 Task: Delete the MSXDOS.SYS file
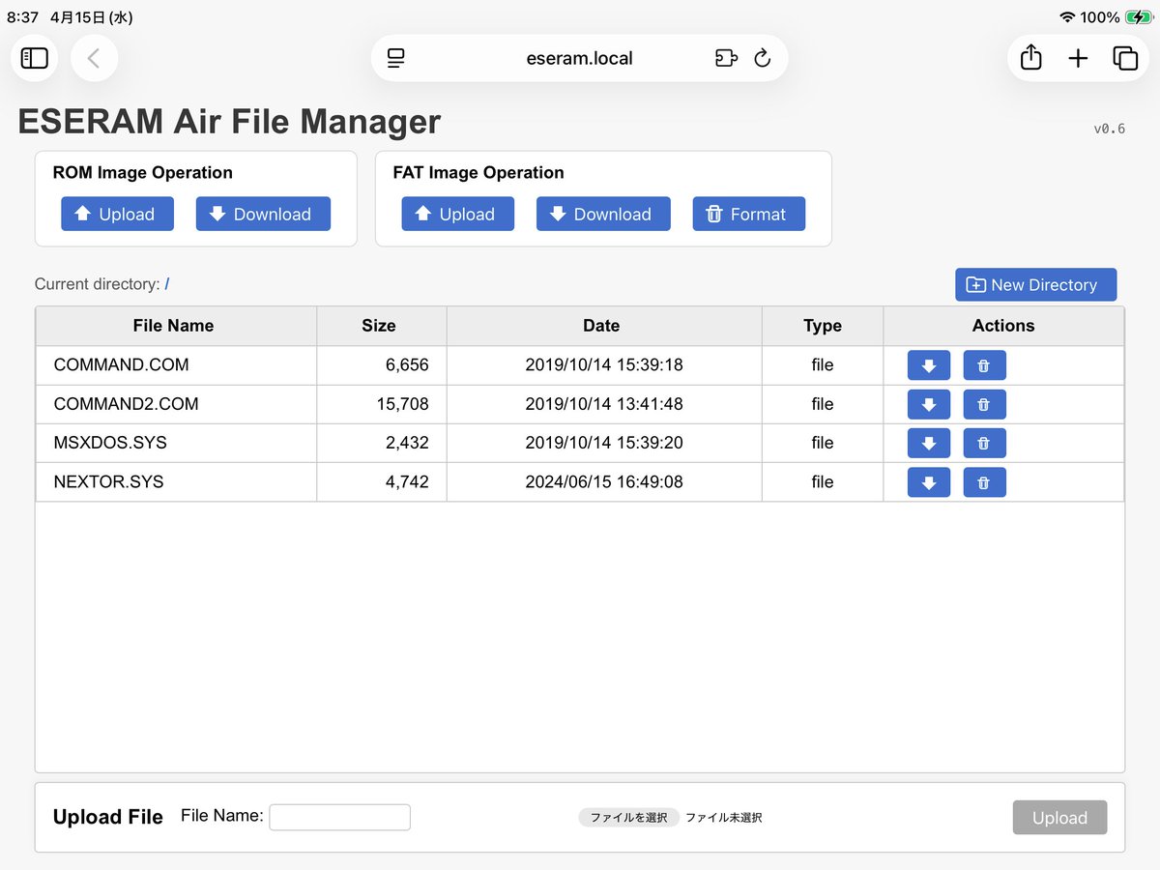click(x=984, y=443)
